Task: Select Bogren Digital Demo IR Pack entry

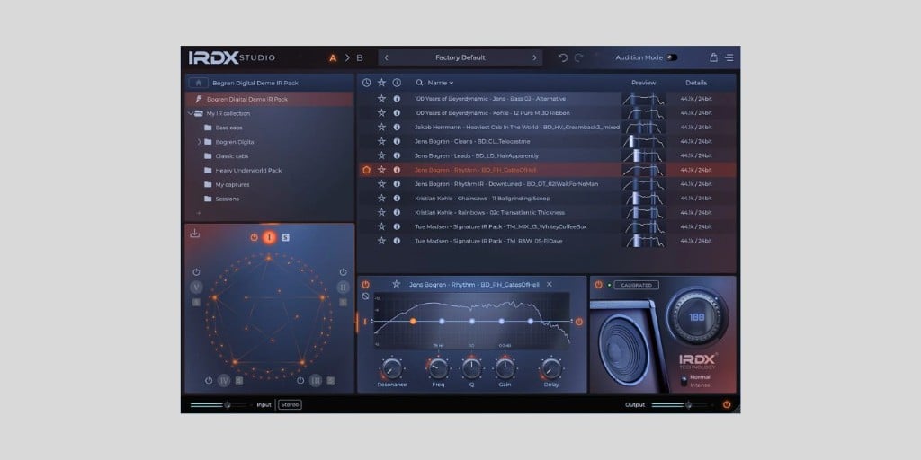Action: tap(270, 99)
